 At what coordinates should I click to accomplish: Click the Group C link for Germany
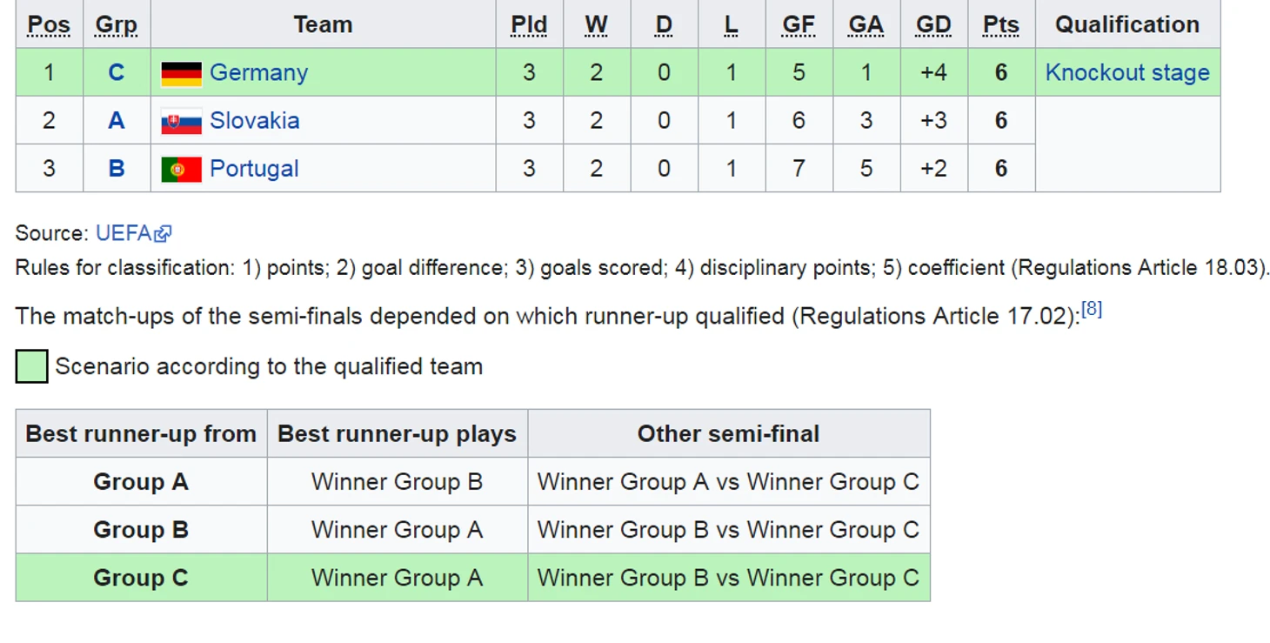pyautogui.click(x=117, y=72)
